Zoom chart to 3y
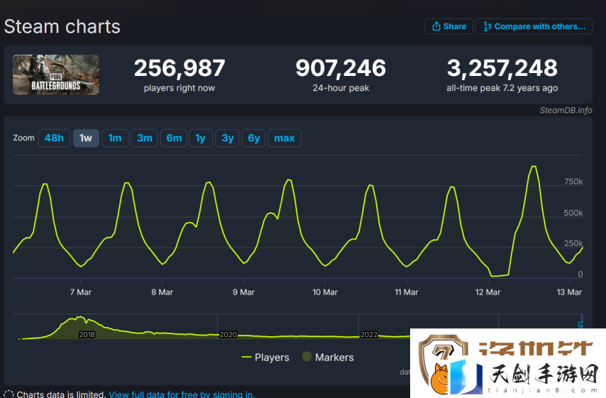606x398 pixels. pyautogui.click(x=227, y=138)
